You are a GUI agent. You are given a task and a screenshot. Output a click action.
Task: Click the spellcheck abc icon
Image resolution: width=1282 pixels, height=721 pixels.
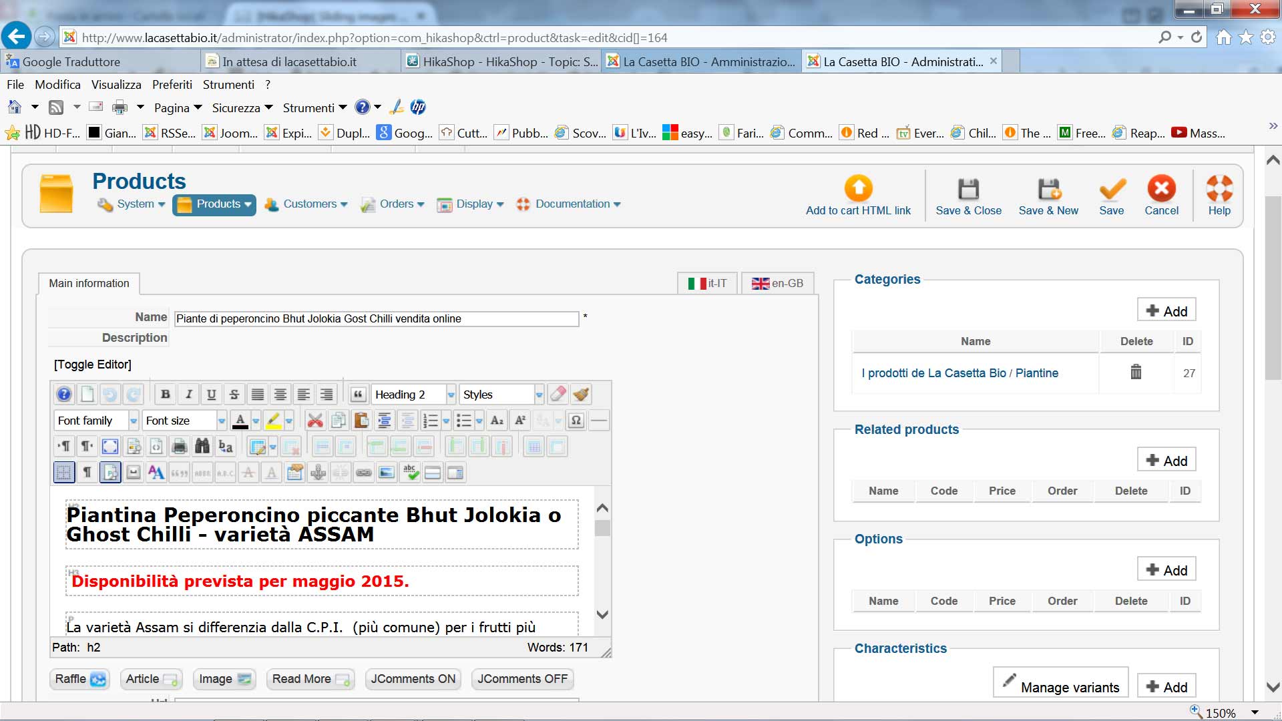coord(411,473)
